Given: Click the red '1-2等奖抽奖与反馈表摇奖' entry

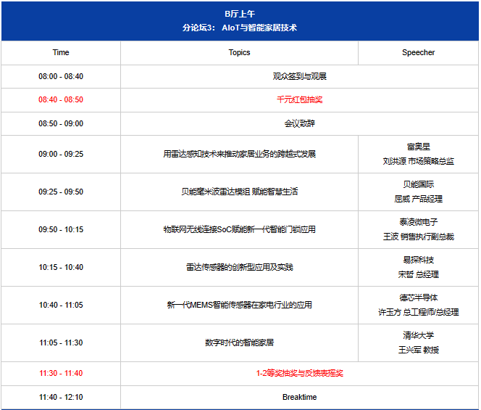Looking at the screenshot, I should 300,374.
